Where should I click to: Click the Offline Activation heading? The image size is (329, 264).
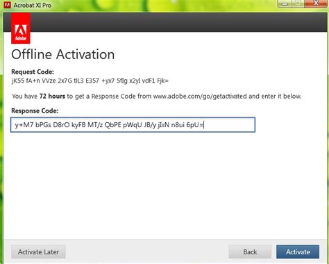(x=63, y=54)
